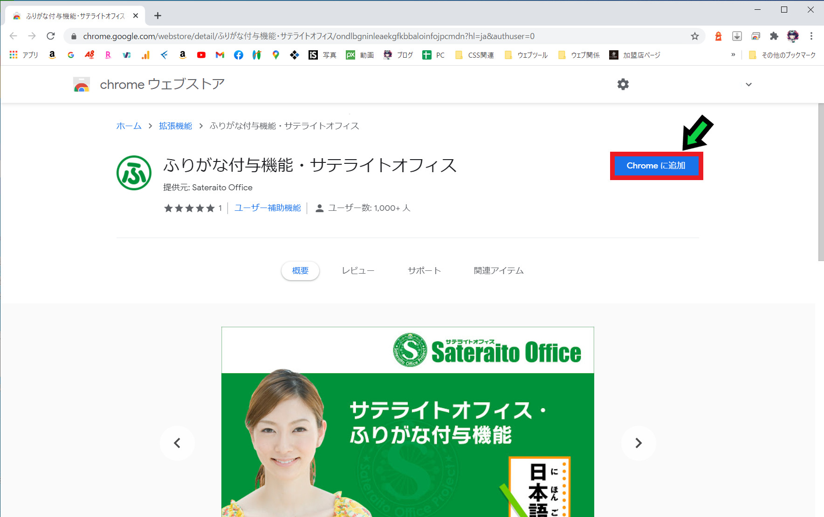
Task: Open the Facebook bookmark icon
Action: pyautogui.click(x=239, y=55)
